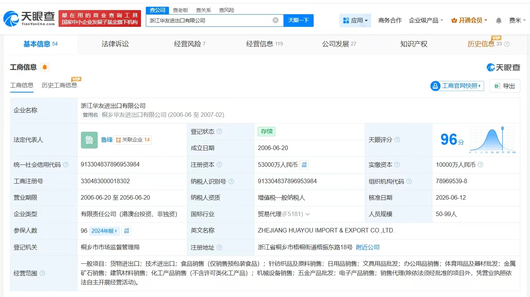Open the 商务合作 link

(x=390, y=21)
